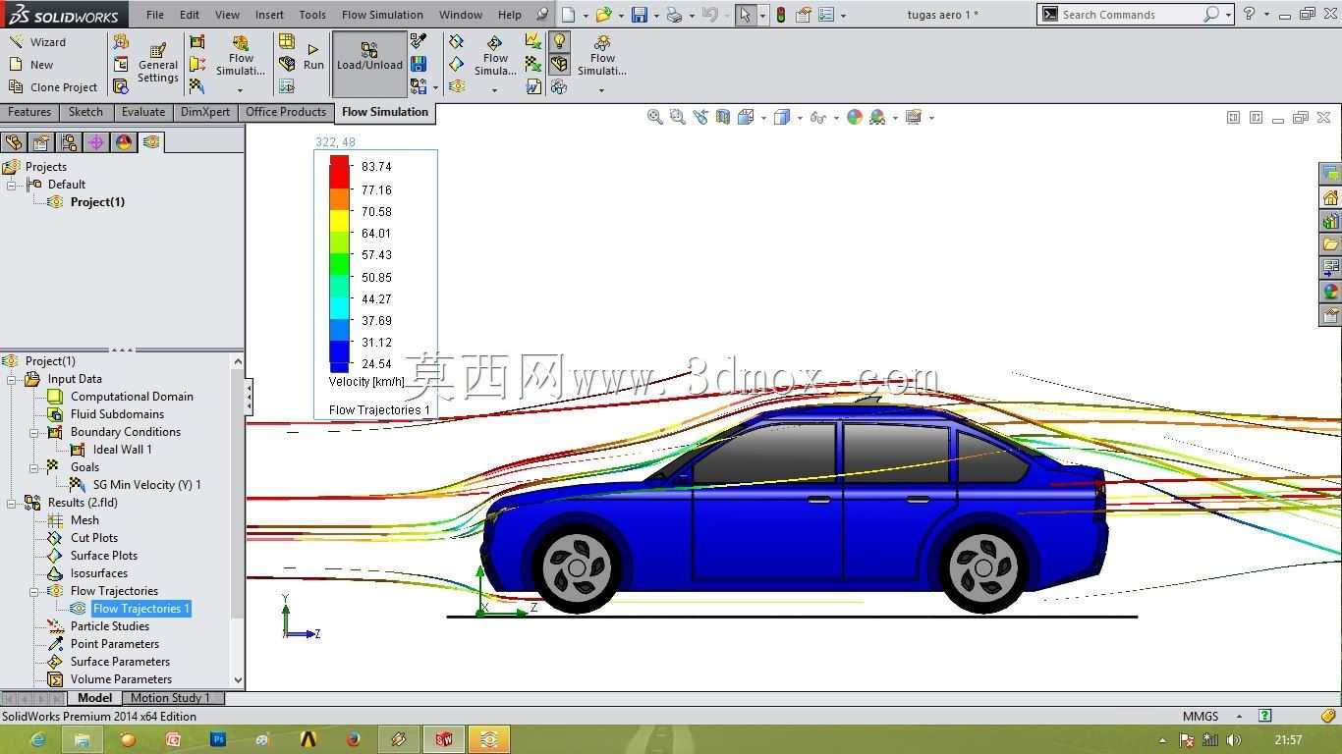This screenshot has width=1342, height=754.
Task: Toggle the lighting bulb icon
Action: pos(559,41)
